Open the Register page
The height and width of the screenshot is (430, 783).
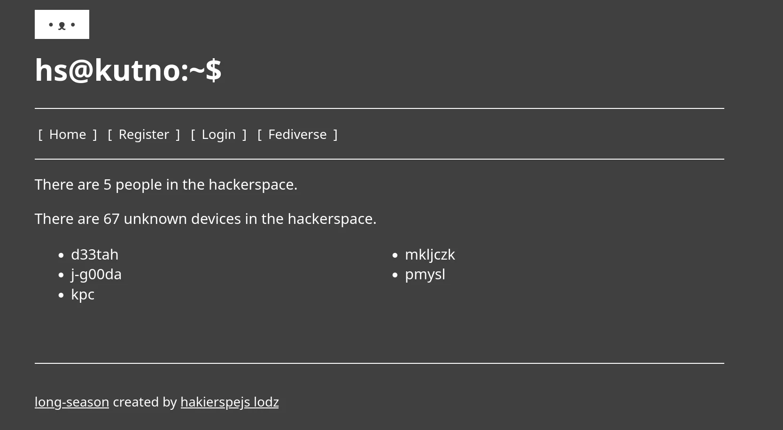144,135
